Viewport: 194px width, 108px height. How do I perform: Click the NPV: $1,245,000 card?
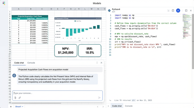tap(66, 51)
